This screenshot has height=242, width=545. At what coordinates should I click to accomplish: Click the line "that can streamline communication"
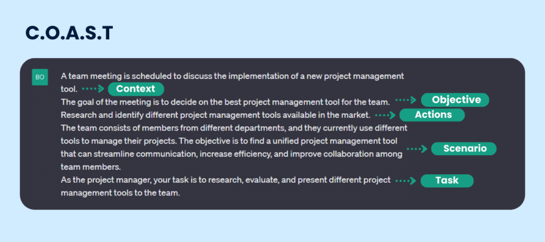point(232,154)
